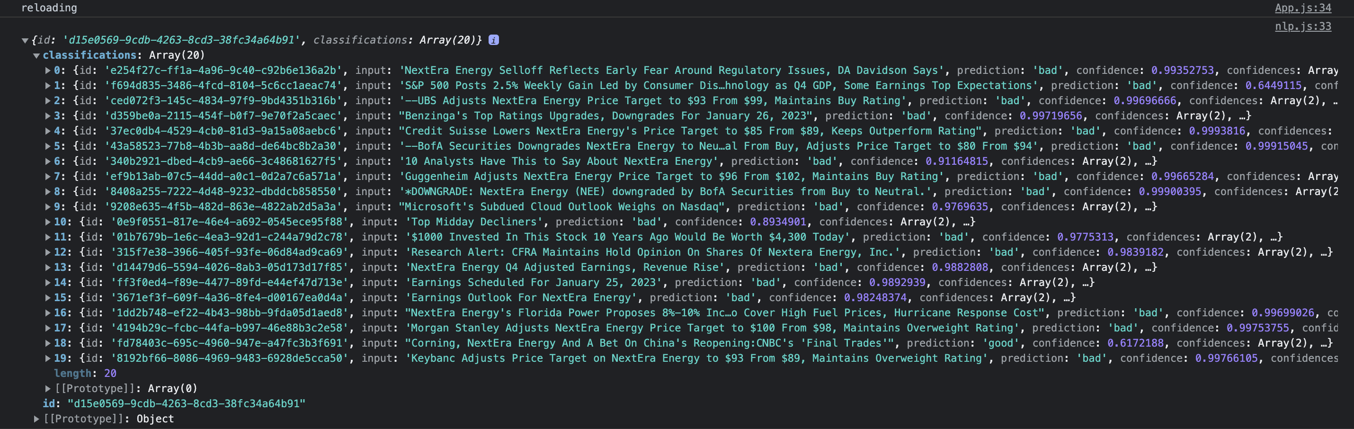Expand classification entry 19 arrow

[48, 358]
